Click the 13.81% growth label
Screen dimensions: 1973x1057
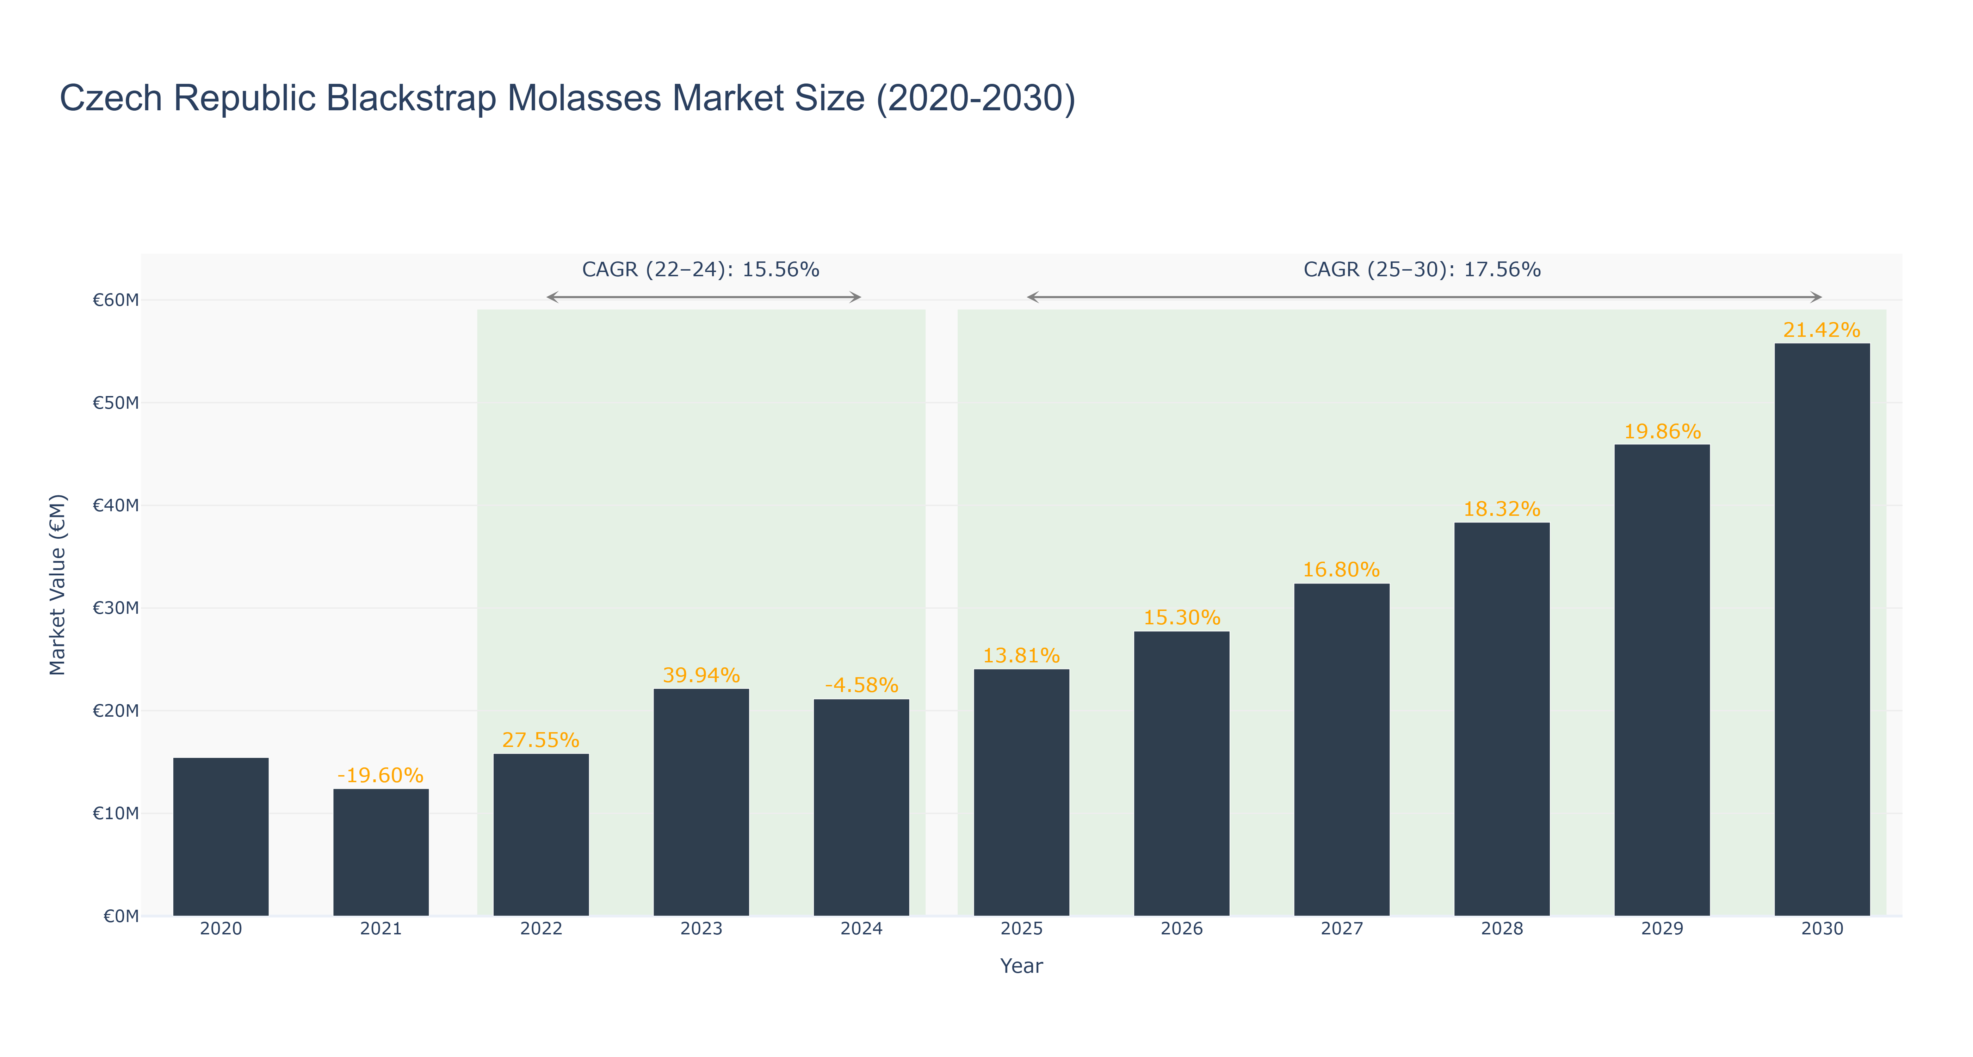click(x=1021, y=656)
